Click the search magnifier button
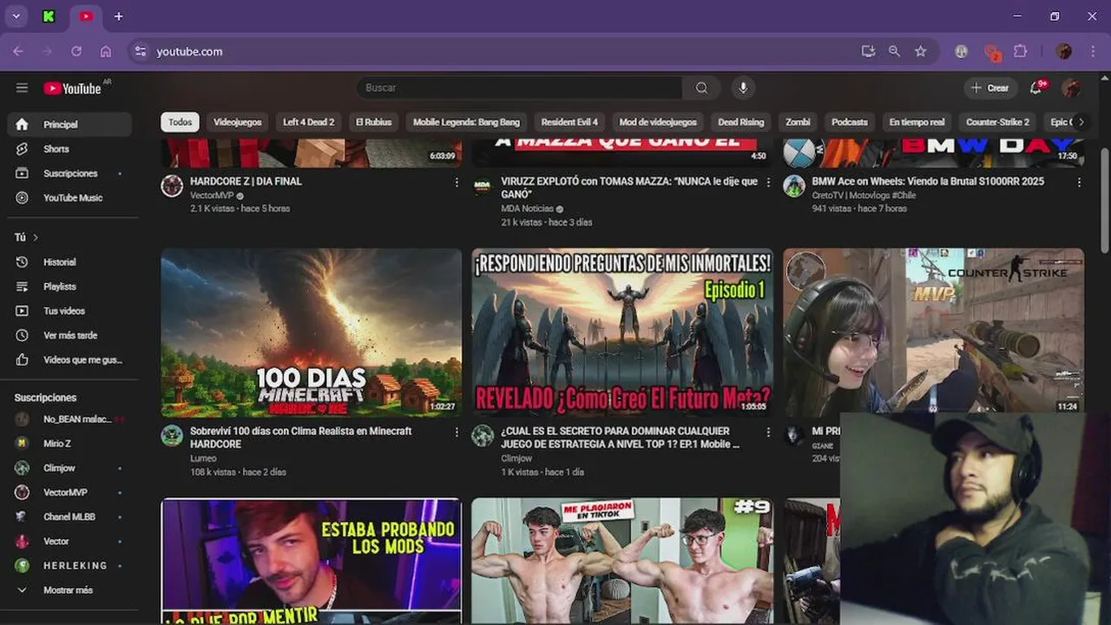The height and width of the screenshot is (625, 1111). click(701, 88)
